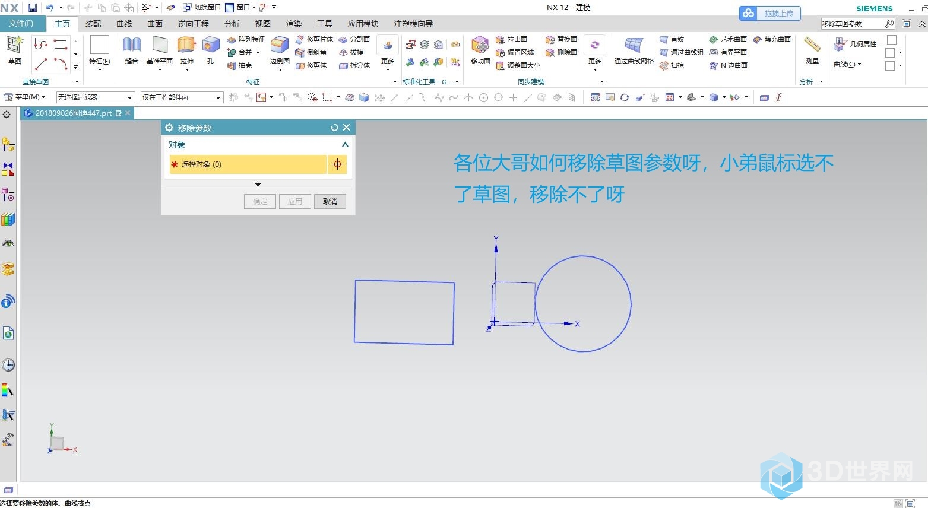Switch to the Assembly (装配) tab
This screenshot has width=928, height=508.
pyautogui.click(x=93, y=24)
